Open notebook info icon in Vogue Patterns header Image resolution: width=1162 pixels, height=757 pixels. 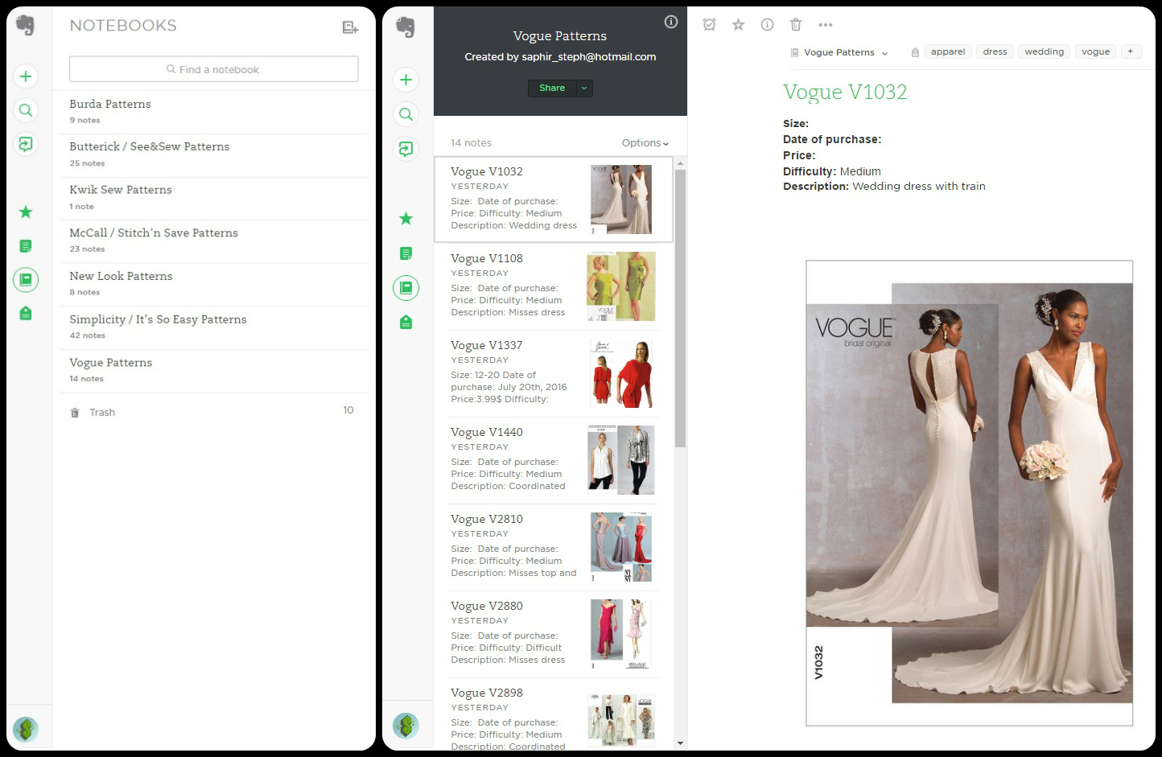click(x=670, y=22)
